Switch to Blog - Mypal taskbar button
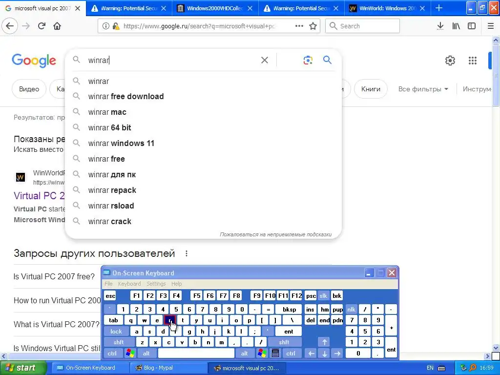500x375 pixels. (168, 368)
